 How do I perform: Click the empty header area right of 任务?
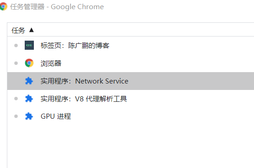coord(142,30)
